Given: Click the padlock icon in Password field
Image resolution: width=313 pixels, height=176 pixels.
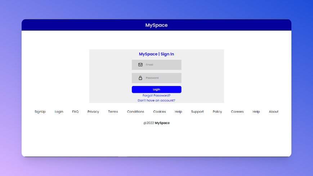Looking at the screenshot, I should [x=140, y=78].
